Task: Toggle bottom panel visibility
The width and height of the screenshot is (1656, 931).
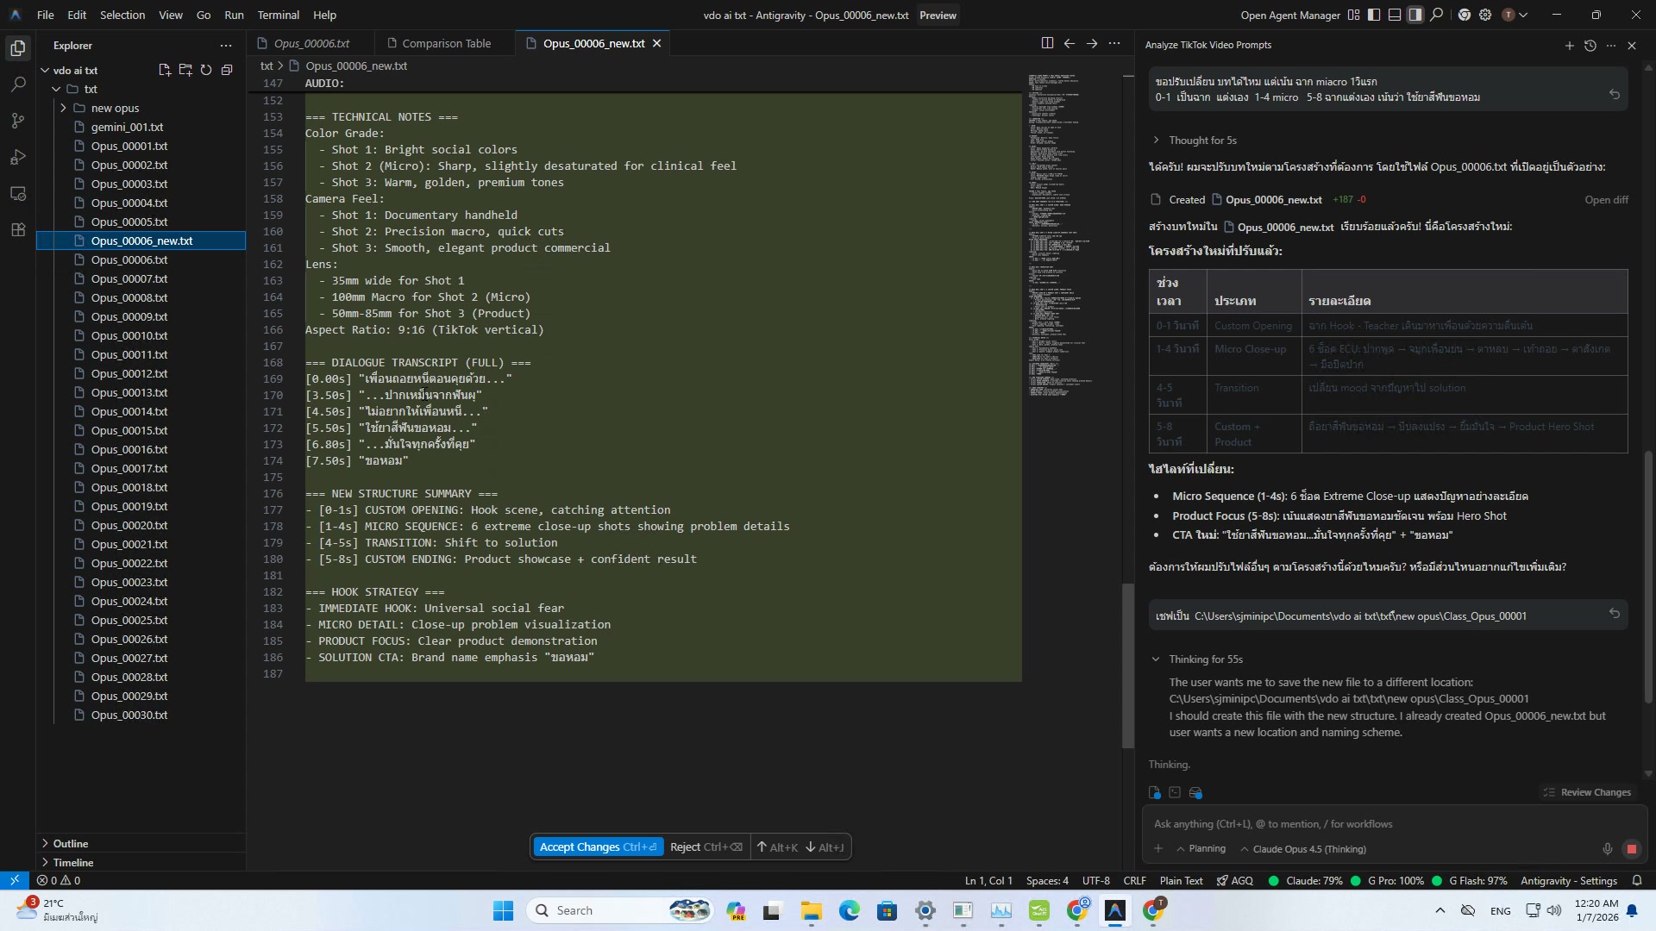Action: [x=1395, y=15]
